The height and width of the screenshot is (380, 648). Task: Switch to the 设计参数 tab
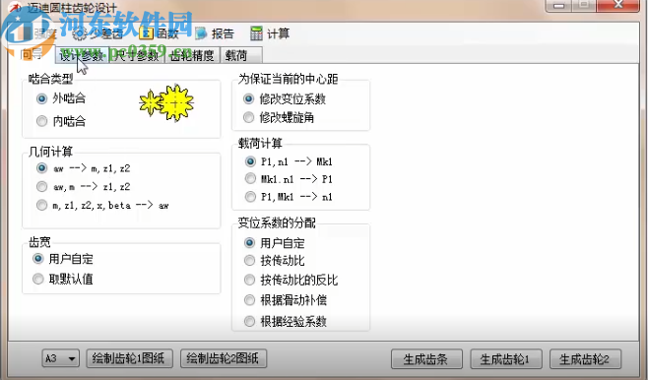82,55
